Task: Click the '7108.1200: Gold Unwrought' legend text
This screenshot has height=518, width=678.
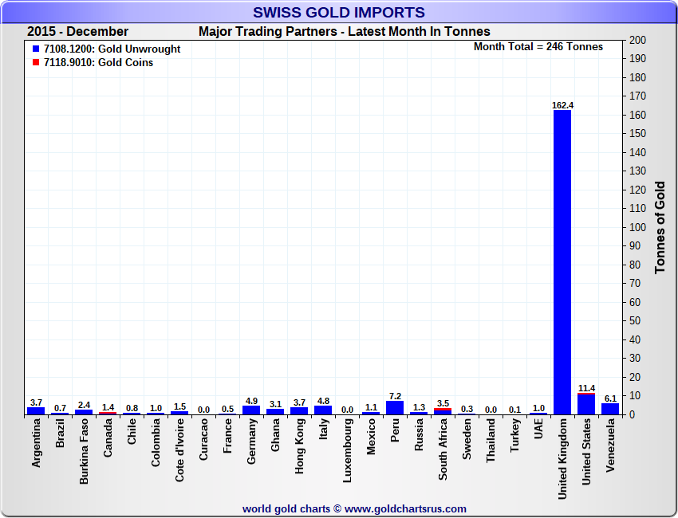Action: point(112,49)
